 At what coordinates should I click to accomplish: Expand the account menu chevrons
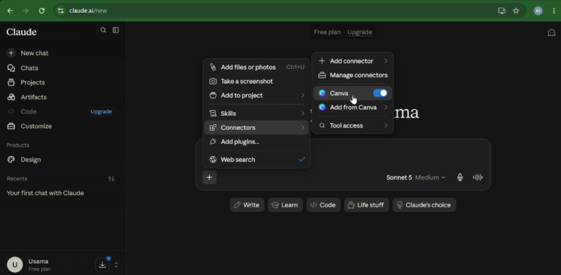pyautogui.click(x=116, y=265)
